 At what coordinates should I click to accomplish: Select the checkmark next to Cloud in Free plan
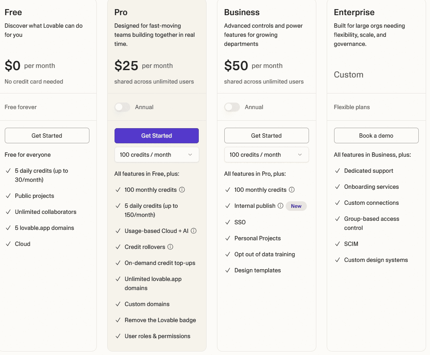click(x=8, y=244)
